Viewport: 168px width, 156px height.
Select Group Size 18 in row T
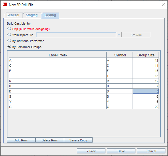point(146,76)
